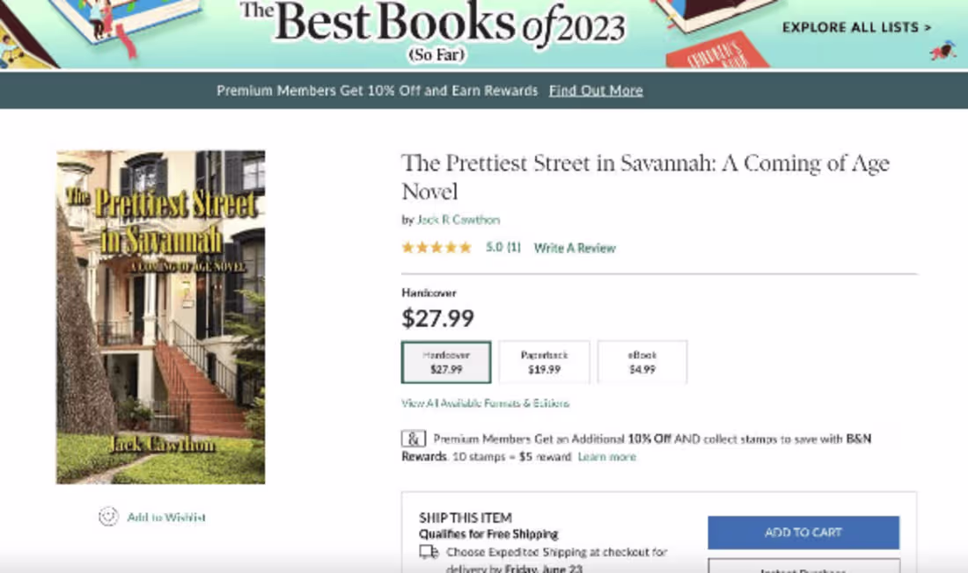Click the Find Out More link
968x573 pixels.
(x=596, y=91)
